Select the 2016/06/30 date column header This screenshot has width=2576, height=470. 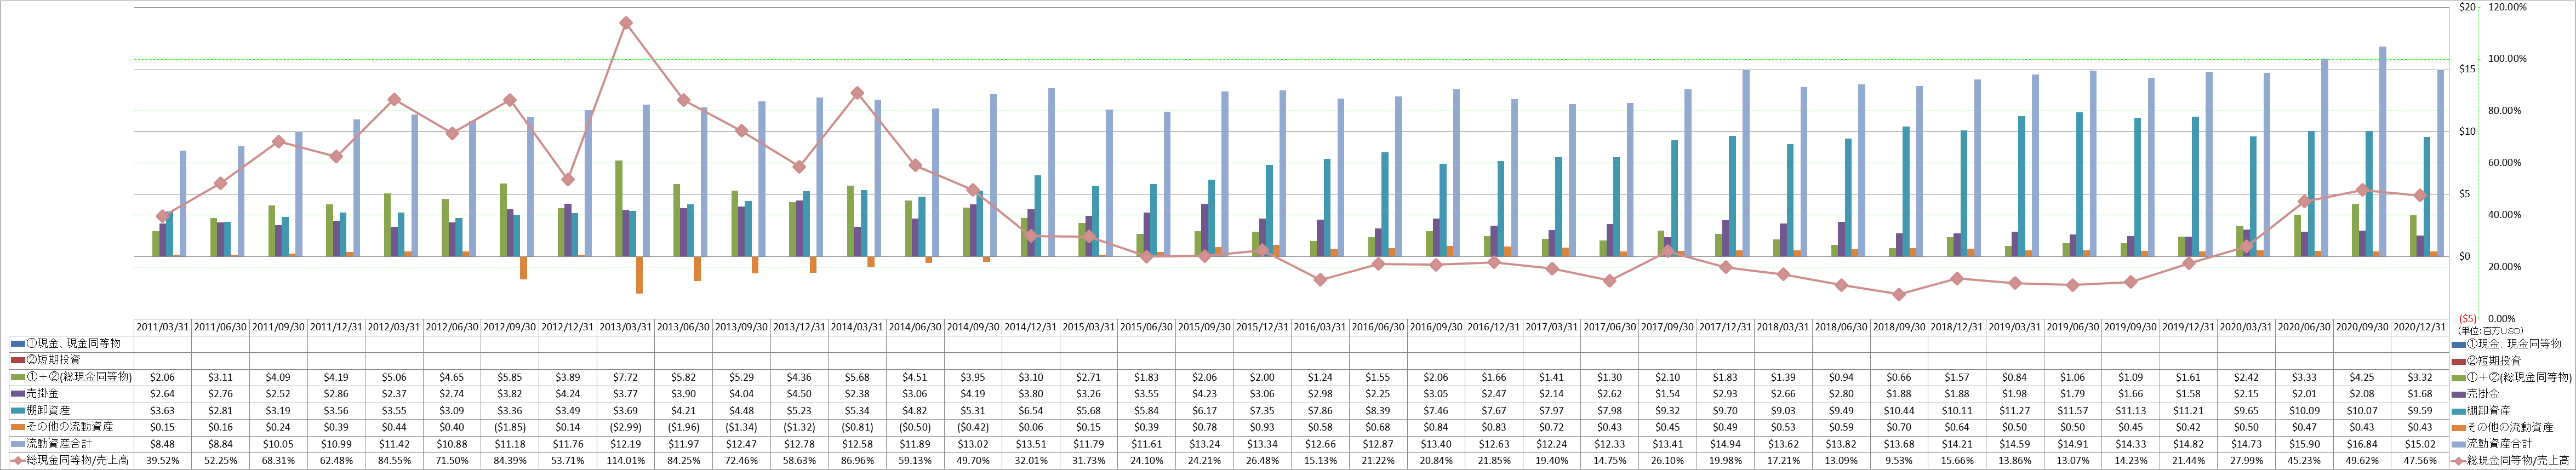(1379, 326)
